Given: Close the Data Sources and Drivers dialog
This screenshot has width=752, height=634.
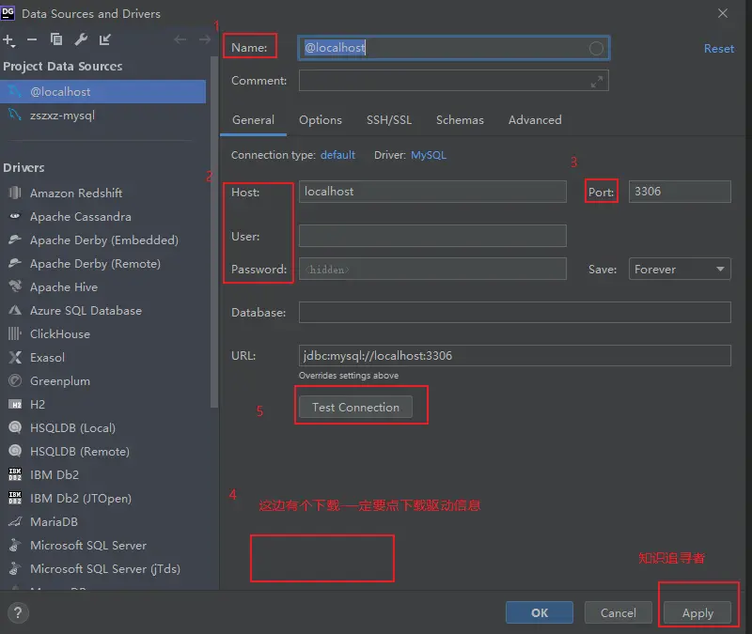Looking at the screenshot, I should (x=722, y=13).
